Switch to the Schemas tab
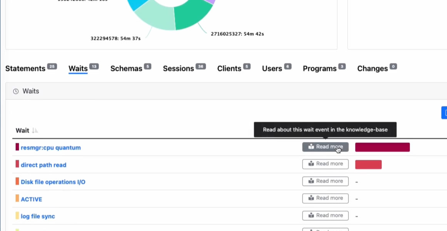447x231 pixels. point(126,69)
